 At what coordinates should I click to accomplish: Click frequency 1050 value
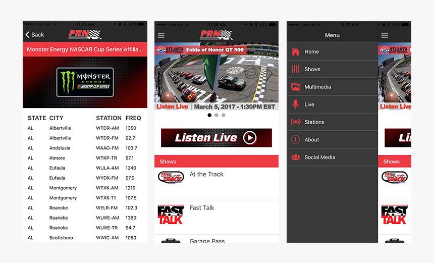click(131, 238)
